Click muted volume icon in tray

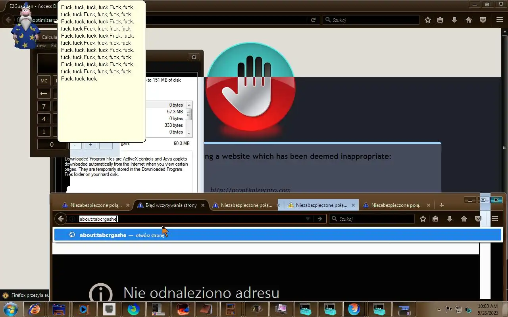pyautogui.click(x=469, y=309)
